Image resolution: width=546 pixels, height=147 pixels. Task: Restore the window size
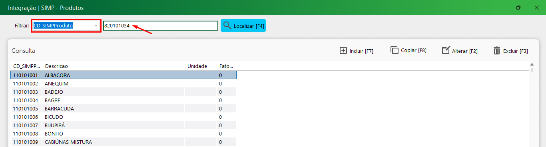tap(518, 8)
